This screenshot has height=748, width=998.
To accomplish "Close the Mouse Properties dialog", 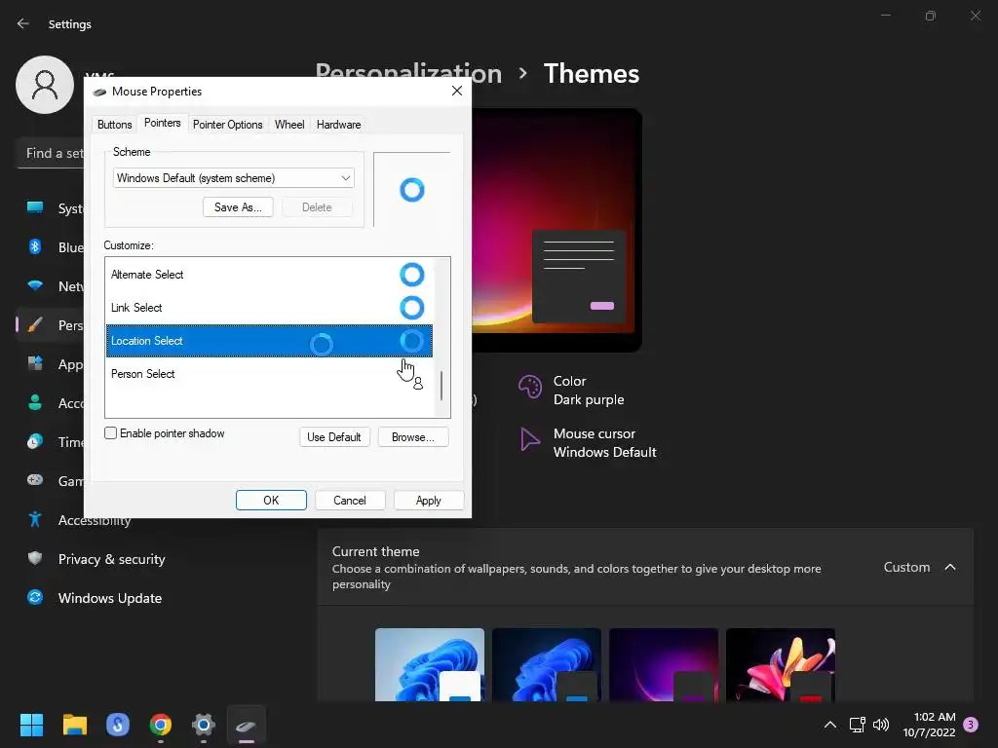I will pyautogui.click(x=457, y=91).
